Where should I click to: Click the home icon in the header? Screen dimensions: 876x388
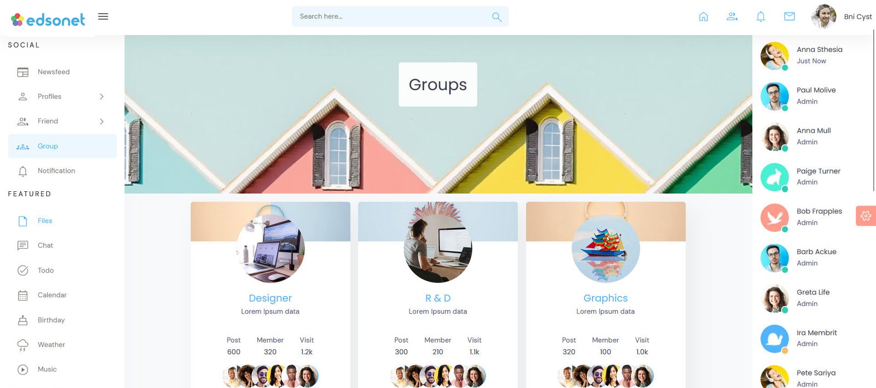click(x=704, y=17)
